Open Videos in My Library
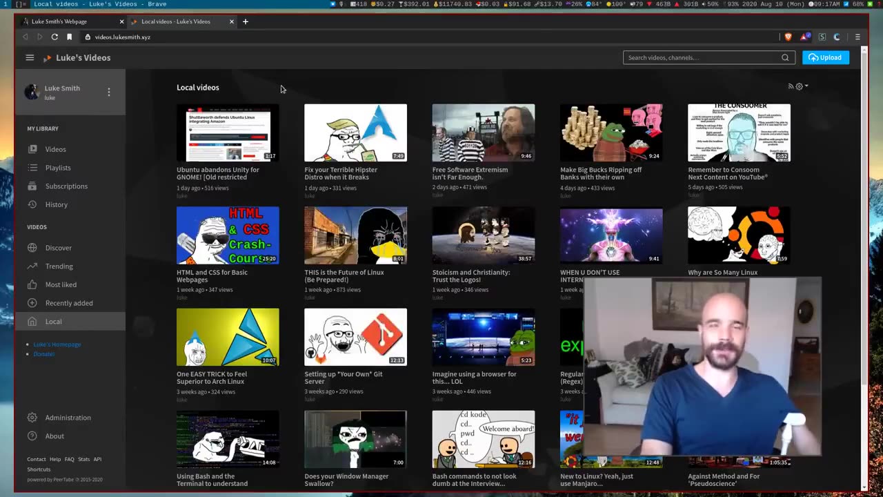Screen dimensions: 883x497 point(56,149)
